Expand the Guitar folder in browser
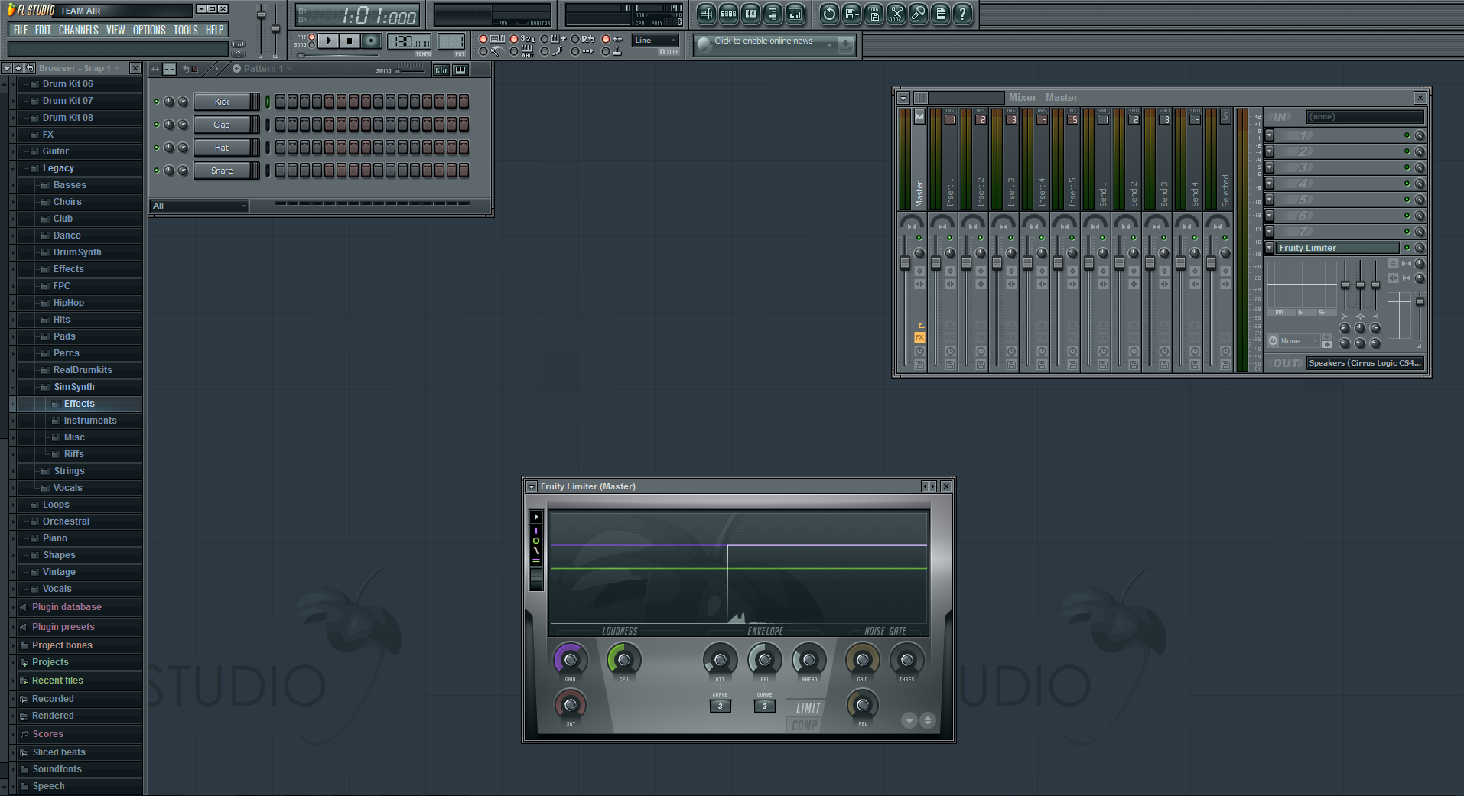 click(x=55, y=151)
